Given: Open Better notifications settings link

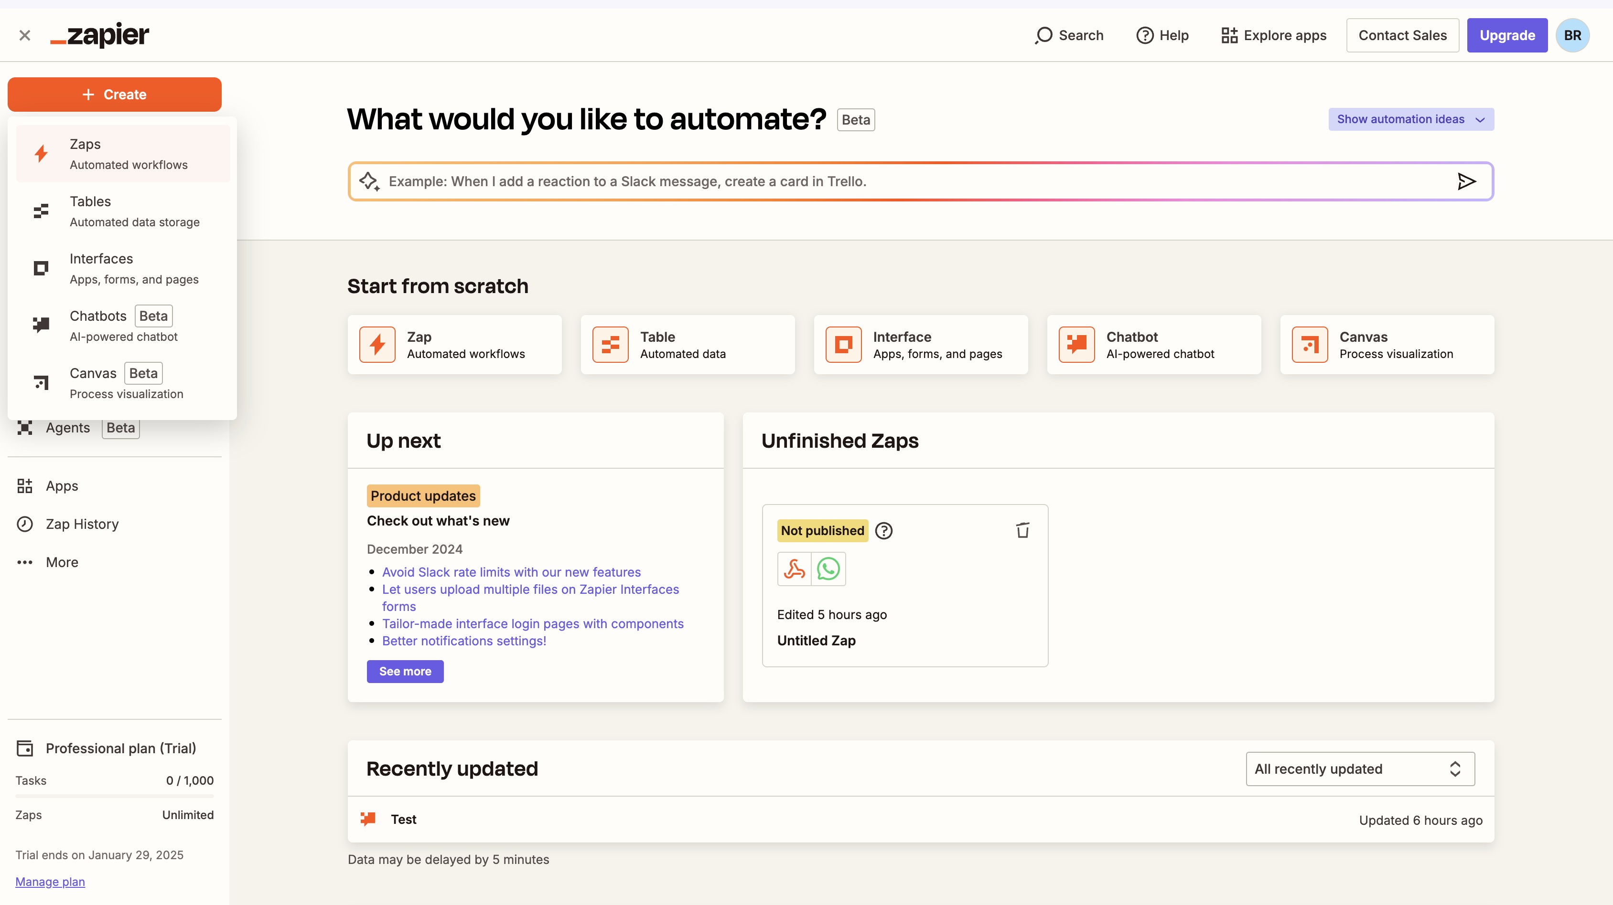Looking at the screenshot, I should [464, 641].
